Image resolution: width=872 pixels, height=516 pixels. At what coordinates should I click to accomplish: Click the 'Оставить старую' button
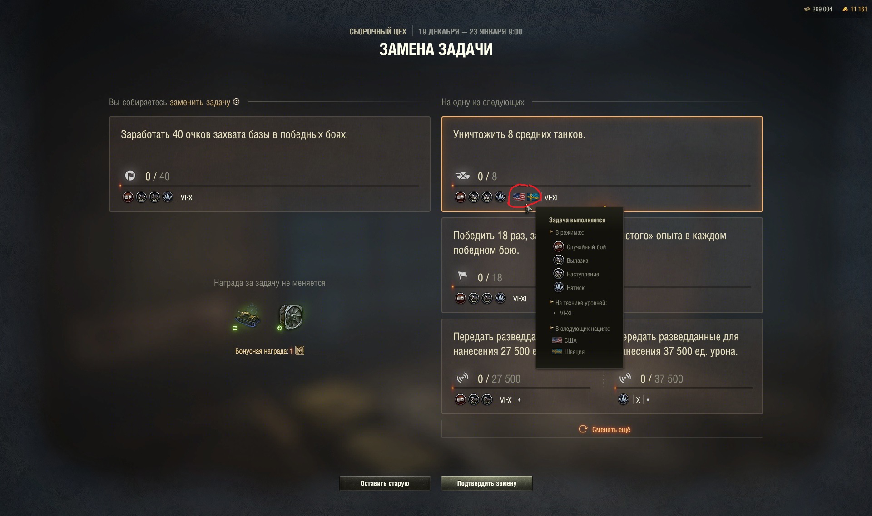(385, 483)
